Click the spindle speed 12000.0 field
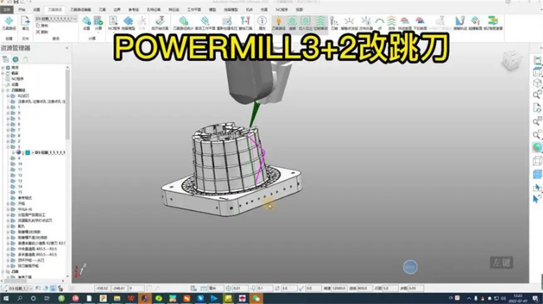Screen dimensions: 543x304 pos(338,288)
